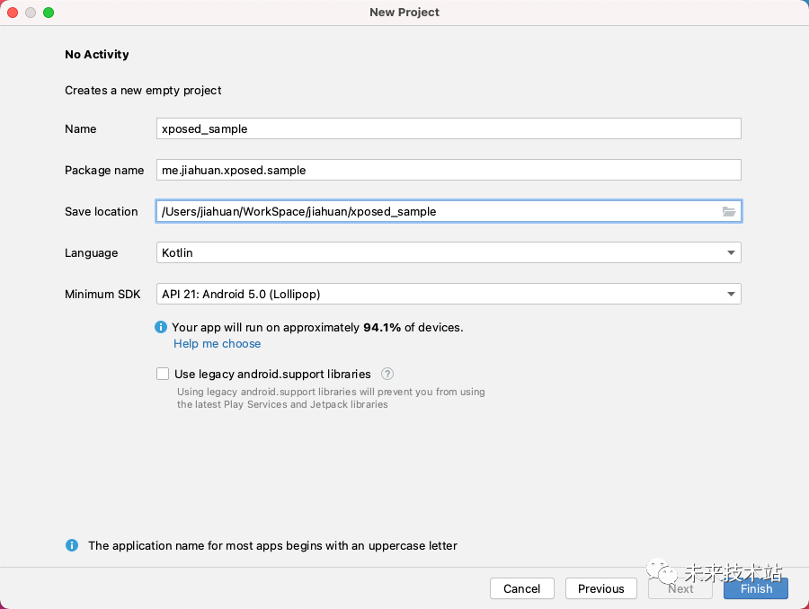Expand the Minimum SDK dropdown

click(x=449, y=294)
